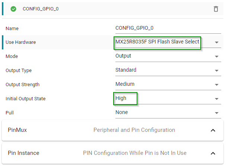The width and height of the screenshot is (226, 166).
Task: Click the Output value in Mode
Action: [123, 56]
